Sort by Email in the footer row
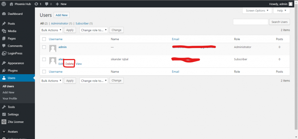 175,72
